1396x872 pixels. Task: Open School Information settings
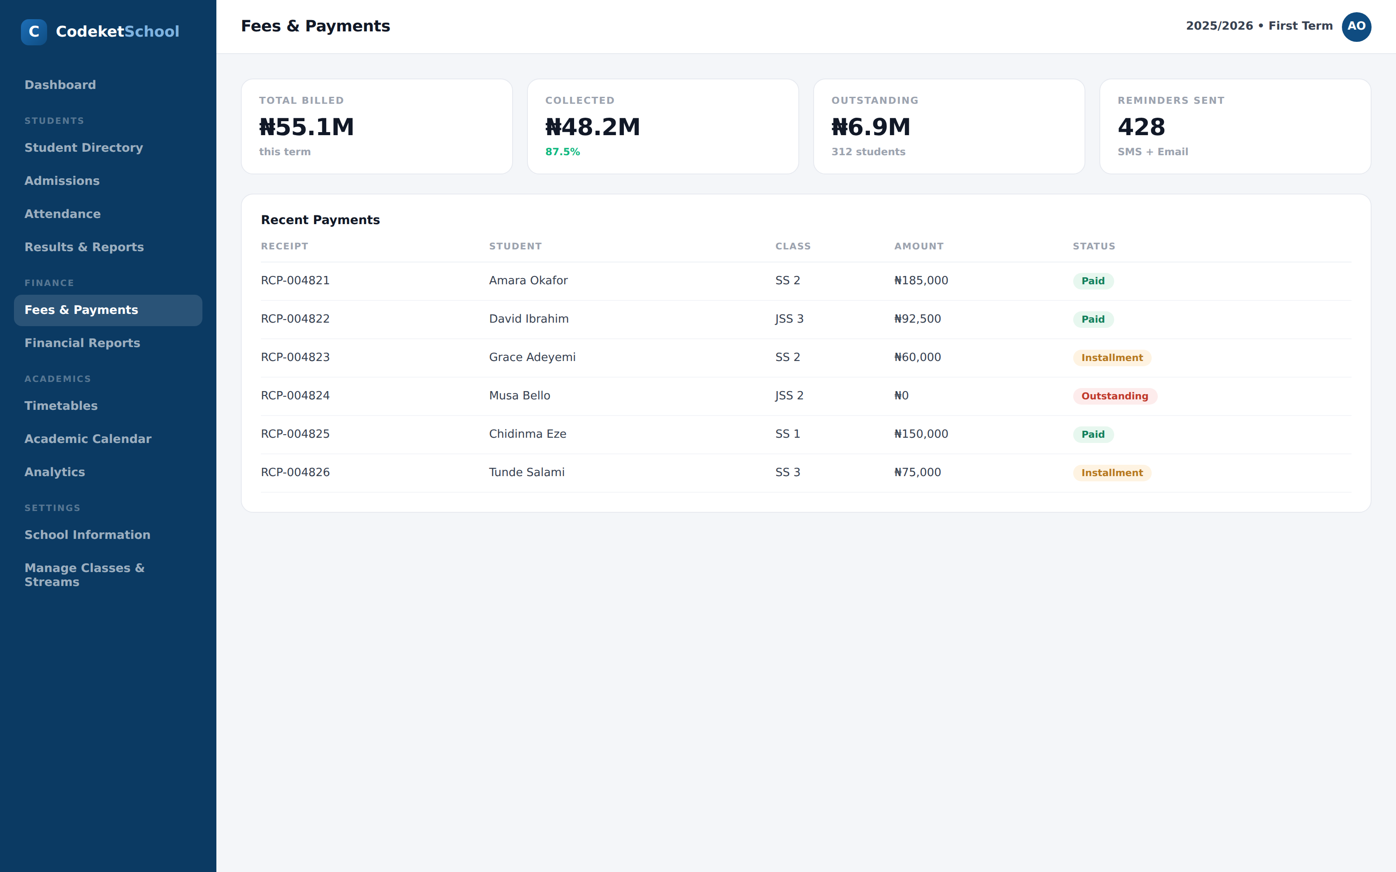[x=108, y=535]
